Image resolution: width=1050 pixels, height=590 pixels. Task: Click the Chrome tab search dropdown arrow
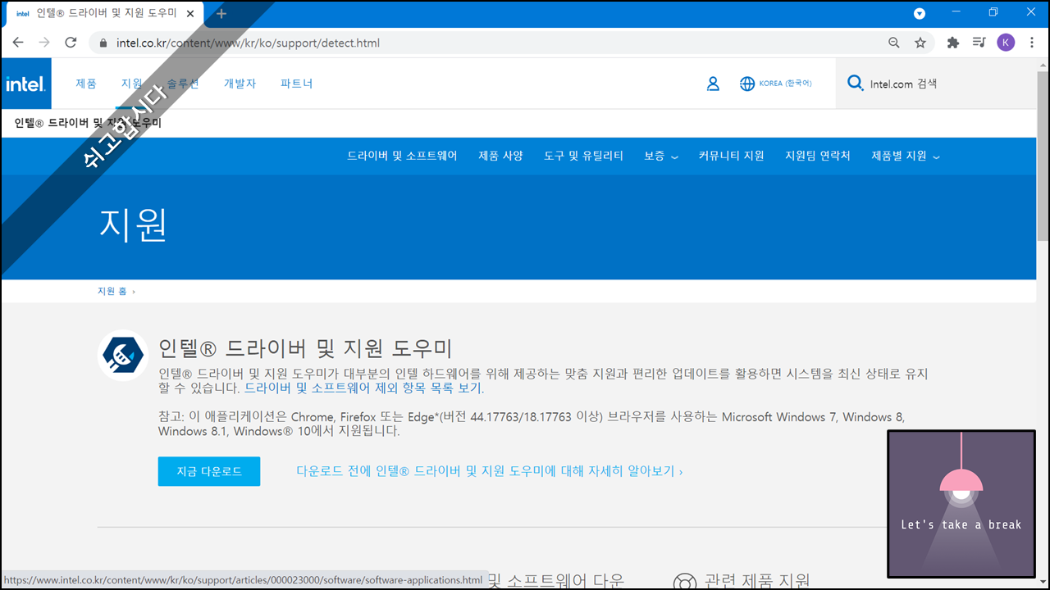point(920,13)
